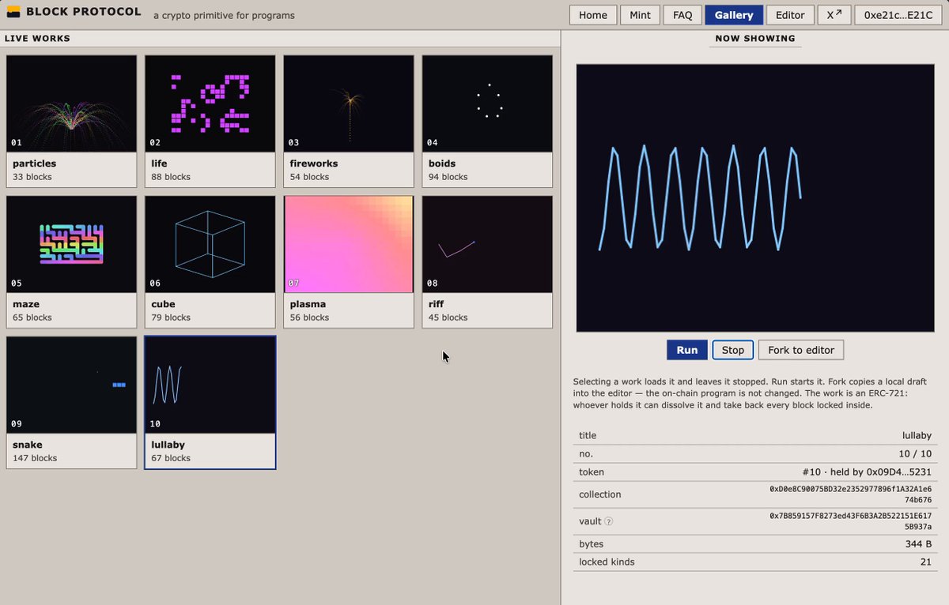Image resolution: width=949 pixels, height=605 pixels.
Task: Select the boids work thumbnail
Action: (x=487, y=103)
